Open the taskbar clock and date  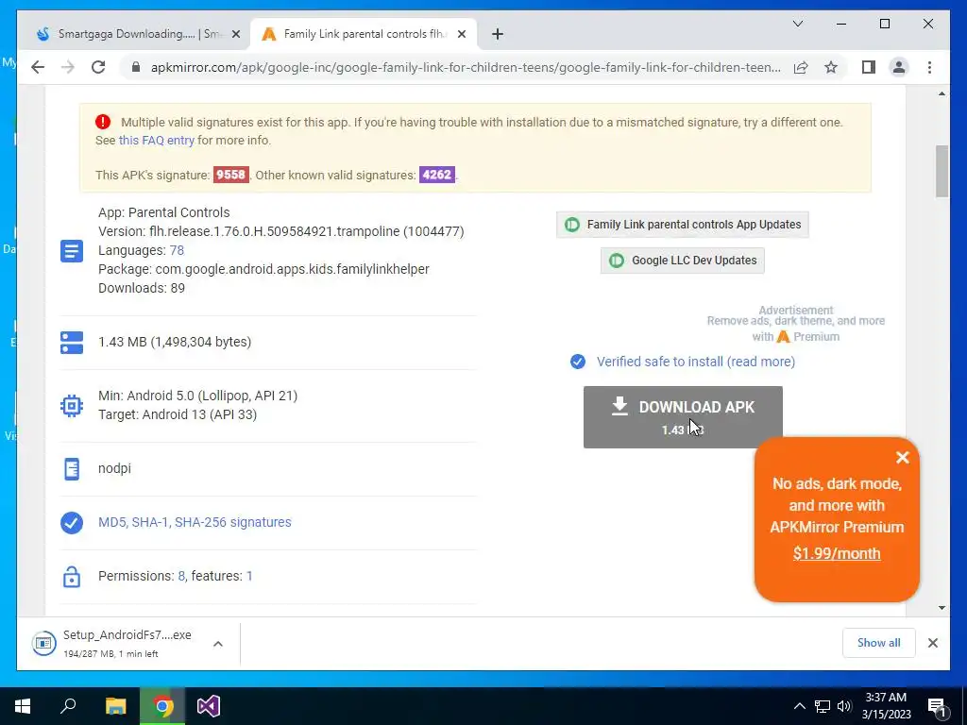(887, 706)
